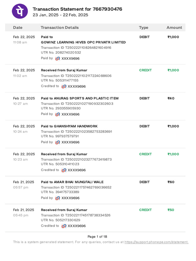This screenshot has height=261, width=196.
Task: Open the support.phonepe.com statement link
Action: click(156, 242)
